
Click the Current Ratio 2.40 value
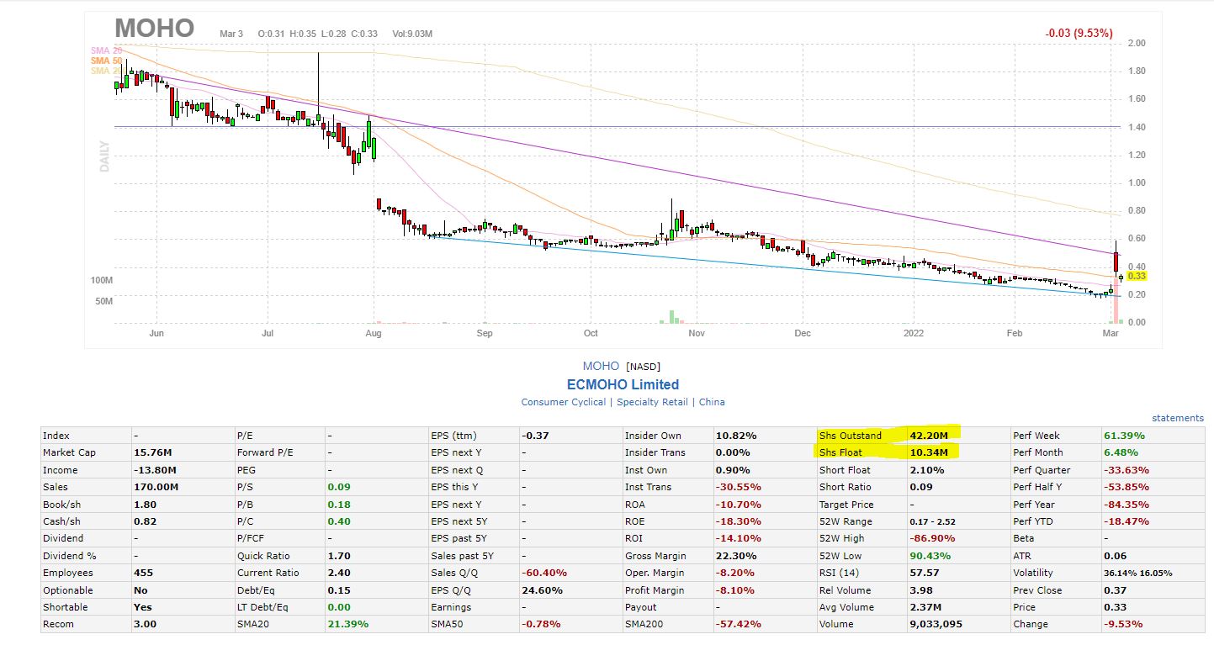[338, 573]
